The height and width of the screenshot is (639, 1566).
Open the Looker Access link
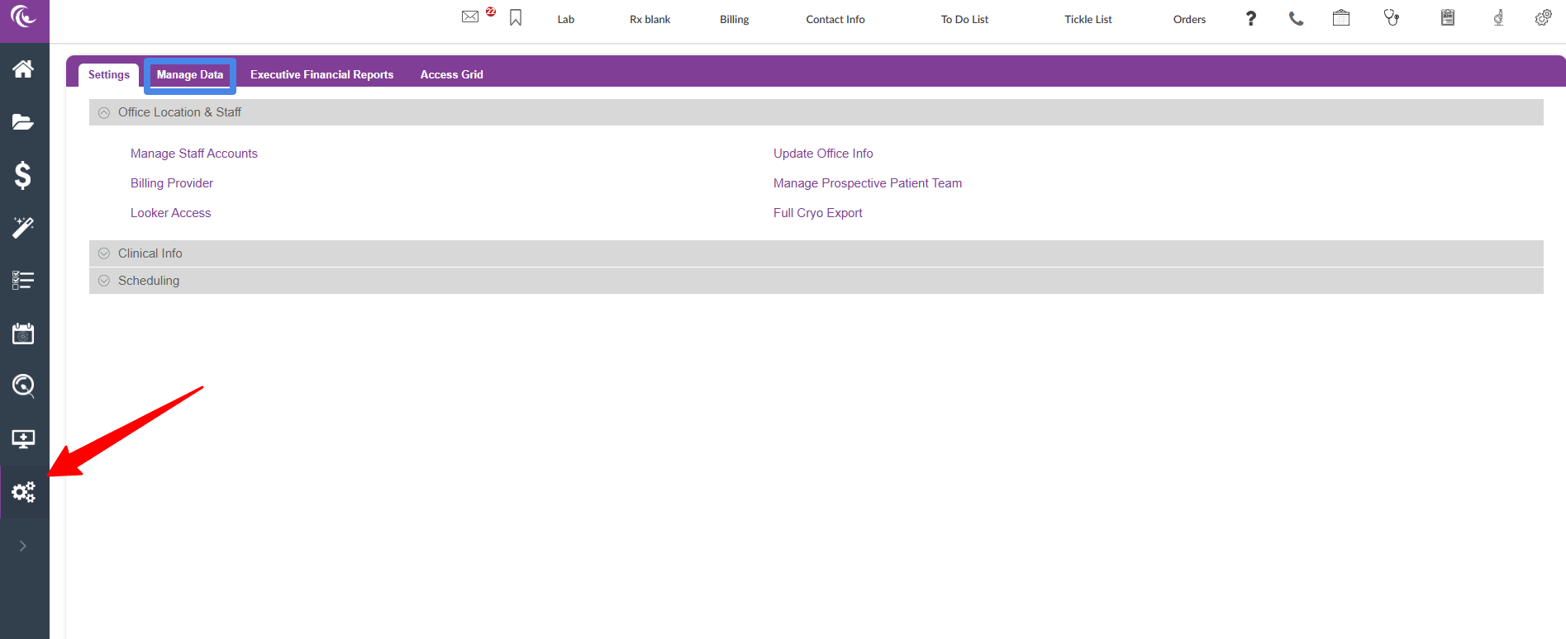[x=170, y=213]
